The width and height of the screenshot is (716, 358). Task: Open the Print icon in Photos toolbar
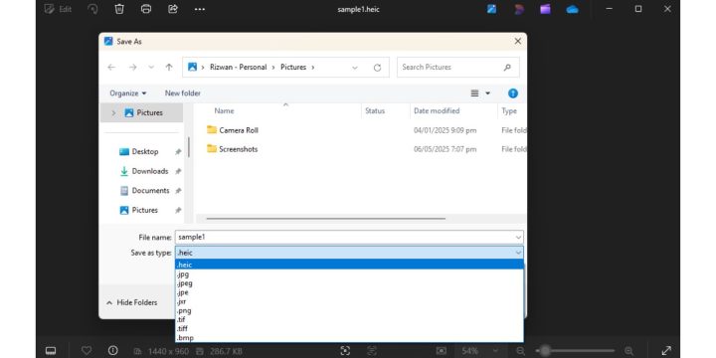point(146,9)
